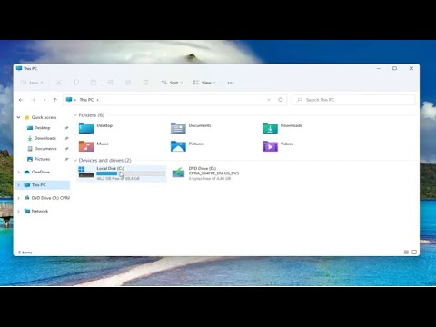Switch to large icons view in status bar
This screenshot has height=327, width=436.
(x=414, y=252)
